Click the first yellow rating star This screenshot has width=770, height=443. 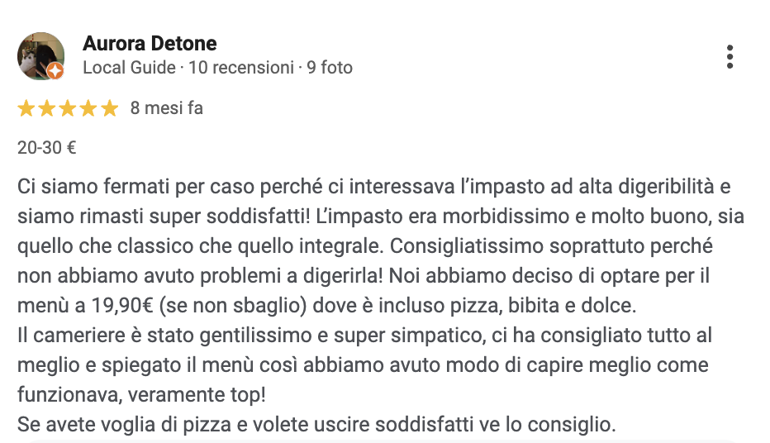[x=26, y=108]
